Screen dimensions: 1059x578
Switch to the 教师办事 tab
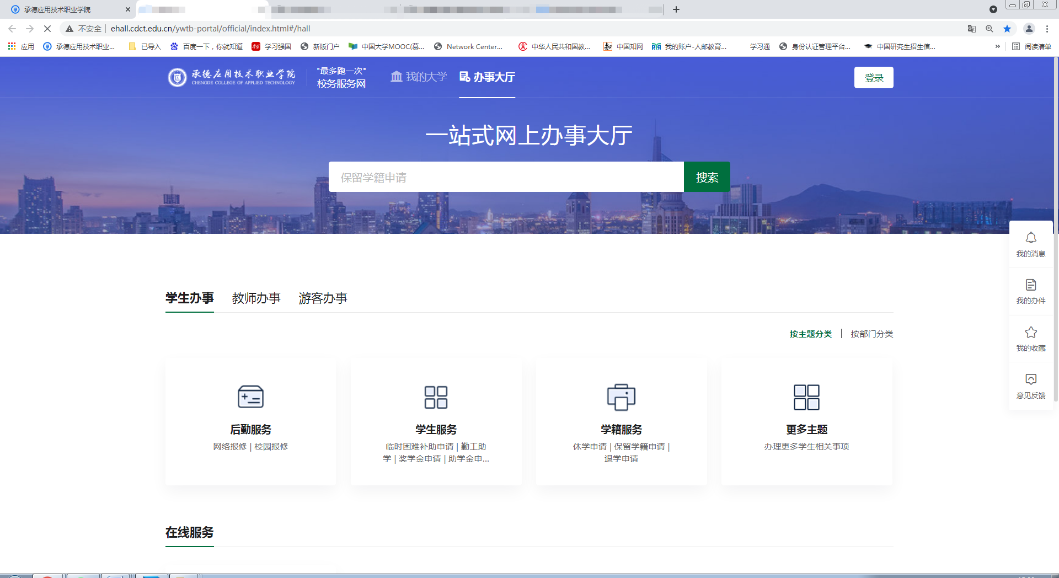click(x=256, y=298)
